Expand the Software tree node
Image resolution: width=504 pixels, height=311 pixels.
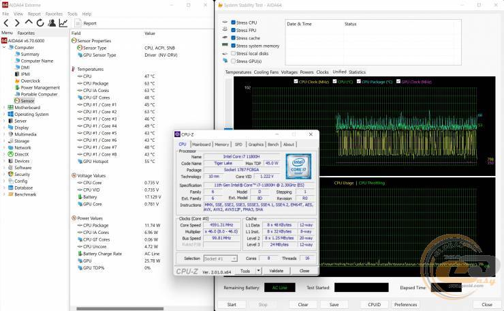click(x=4, y=168)
